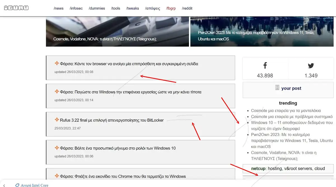Click the iGuru site logo

pos(16,8)
